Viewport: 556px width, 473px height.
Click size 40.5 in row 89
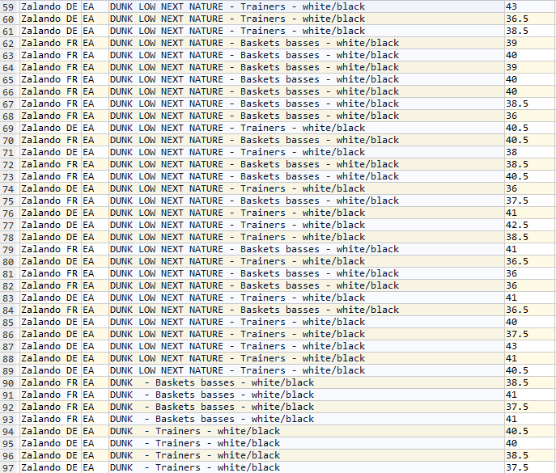530,370
